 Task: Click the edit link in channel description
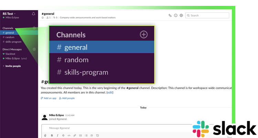pyautogui.click(x=110, y=92)
